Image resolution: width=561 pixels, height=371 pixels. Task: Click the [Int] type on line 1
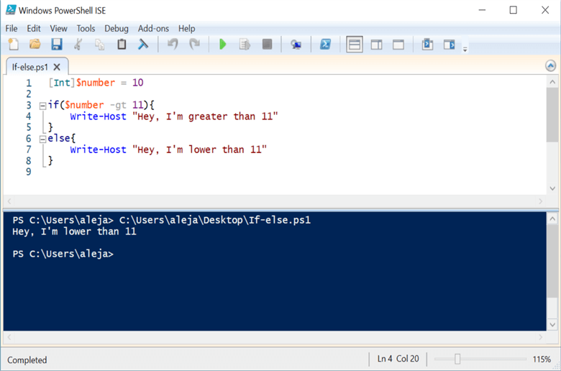click(x=62, y=83)
